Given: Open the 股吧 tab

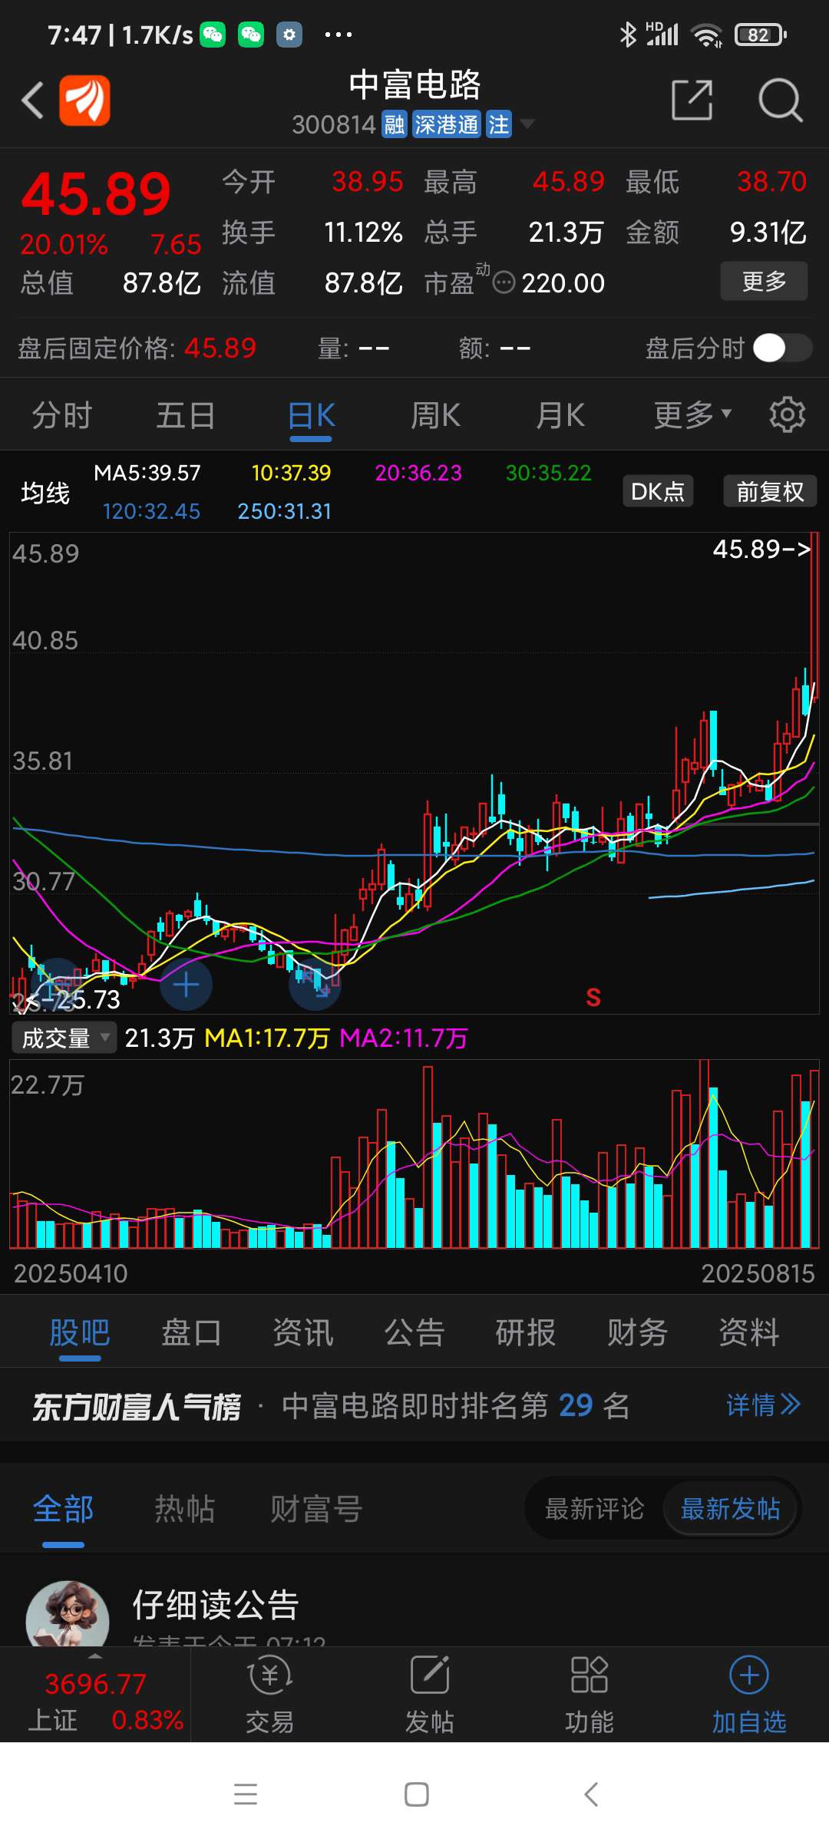Looking at the screenshot, I should tap(80, 1332).
